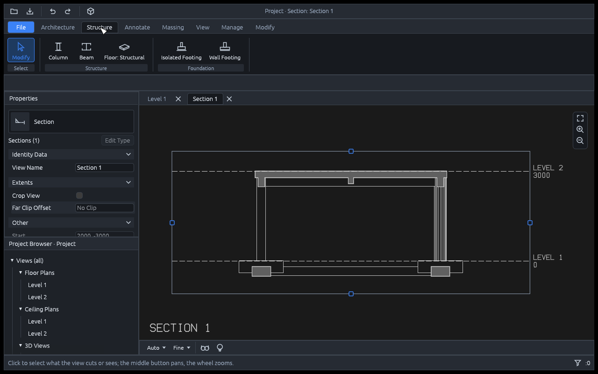The height and width of the screenshot is (374, 598).
Task: Open the selection filter funnel icon
Action: coord(578,363)
